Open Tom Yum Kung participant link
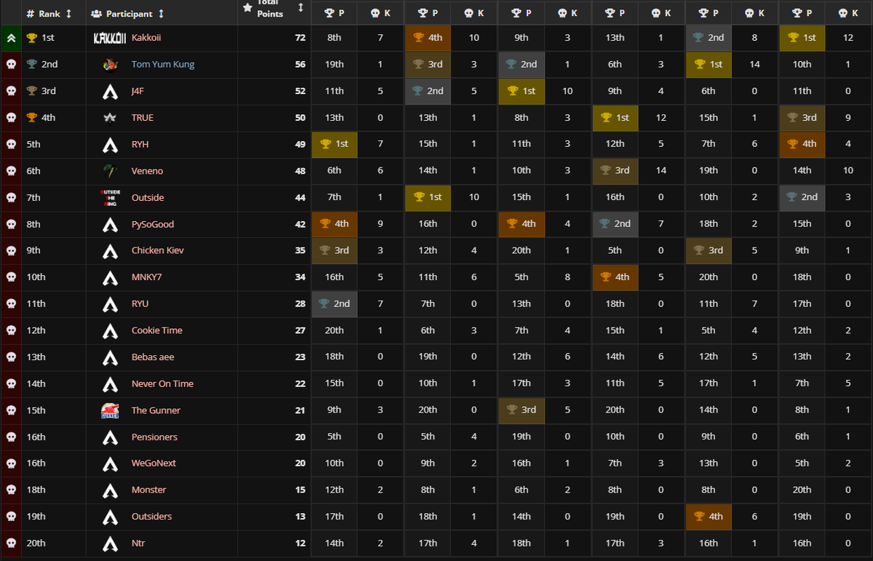 pyautogui.click(x=163, y=64)
